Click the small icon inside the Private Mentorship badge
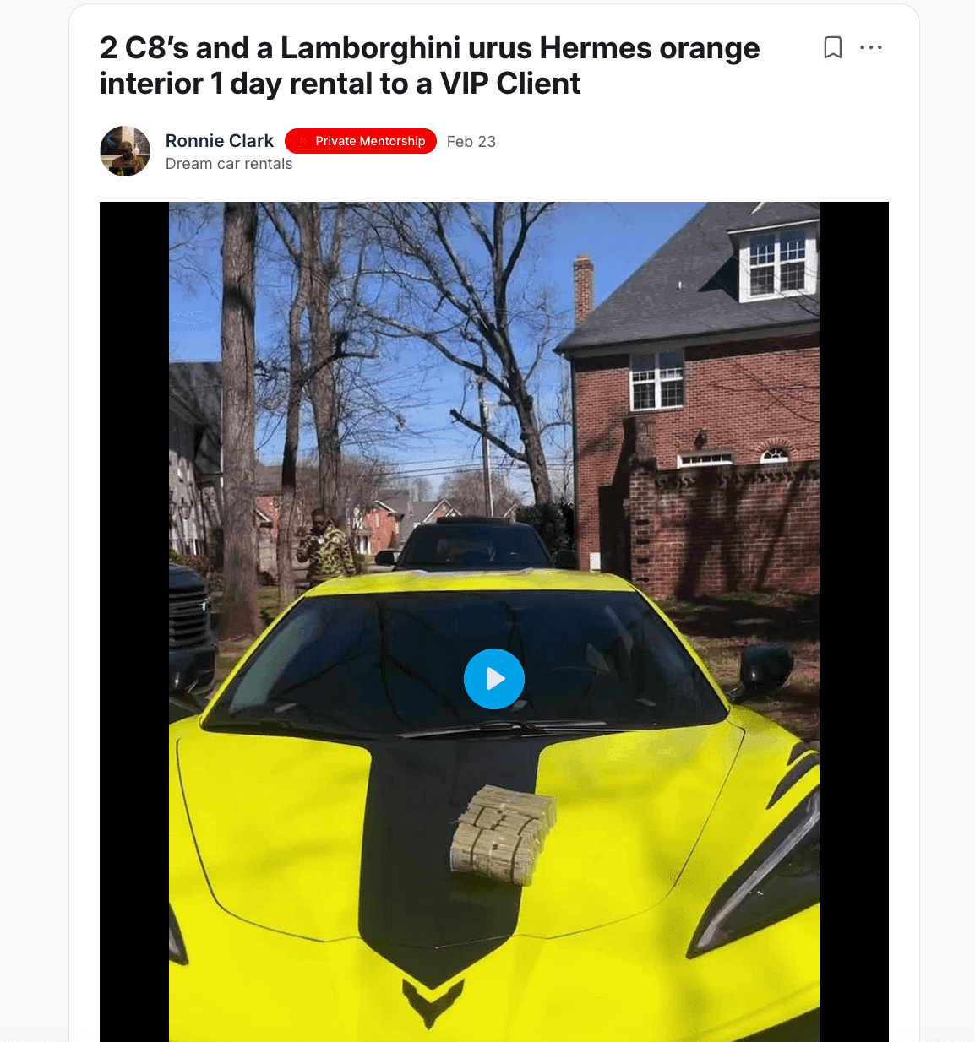The height and width of the screenshot is (1042, 975). point(302,141)
